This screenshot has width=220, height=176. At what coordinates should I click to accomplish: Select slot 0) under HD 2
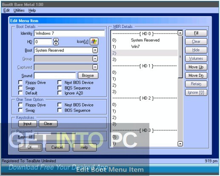(x=144, y=105)
